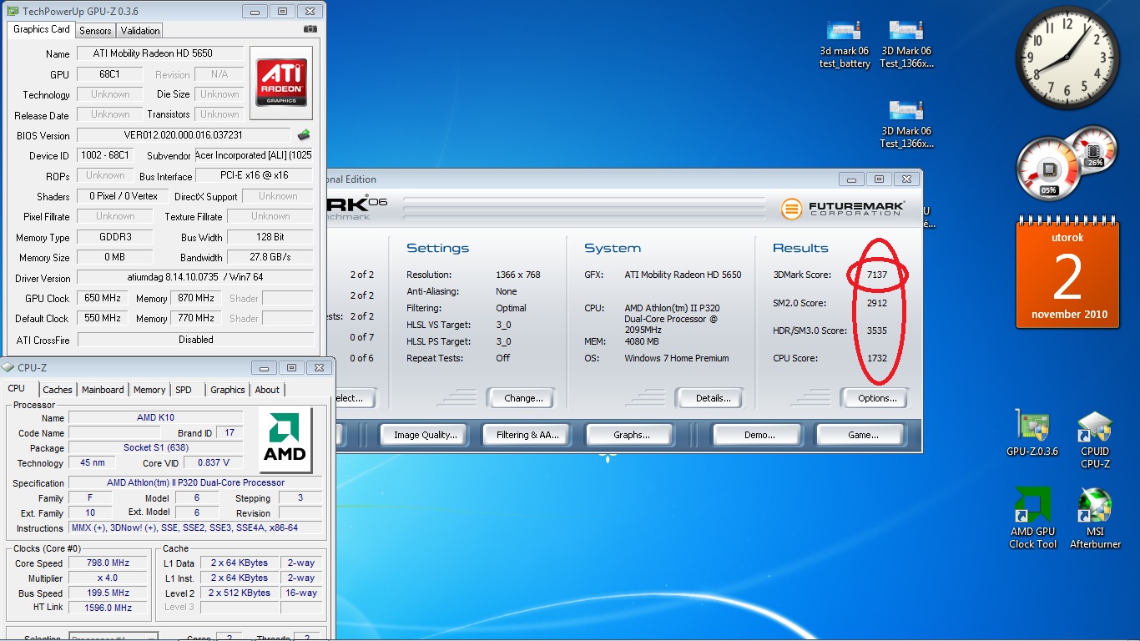Click the 3DMark Score value 7137

coord(876,275)
